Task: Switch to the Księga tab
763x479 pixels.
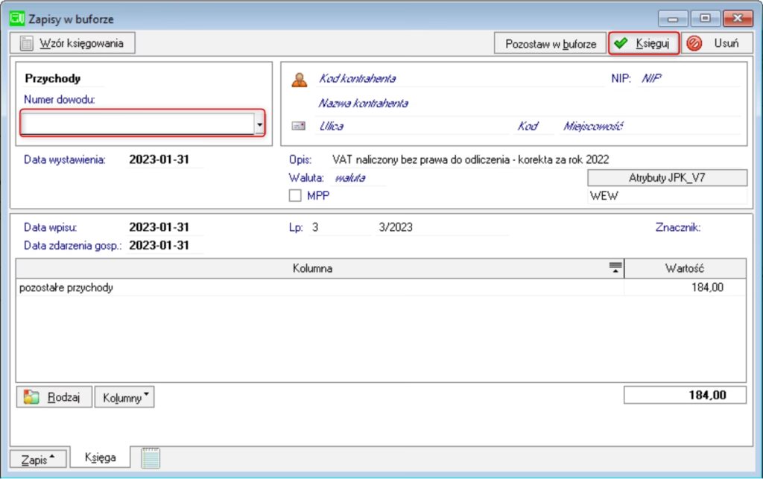Action: click(100, 458)
